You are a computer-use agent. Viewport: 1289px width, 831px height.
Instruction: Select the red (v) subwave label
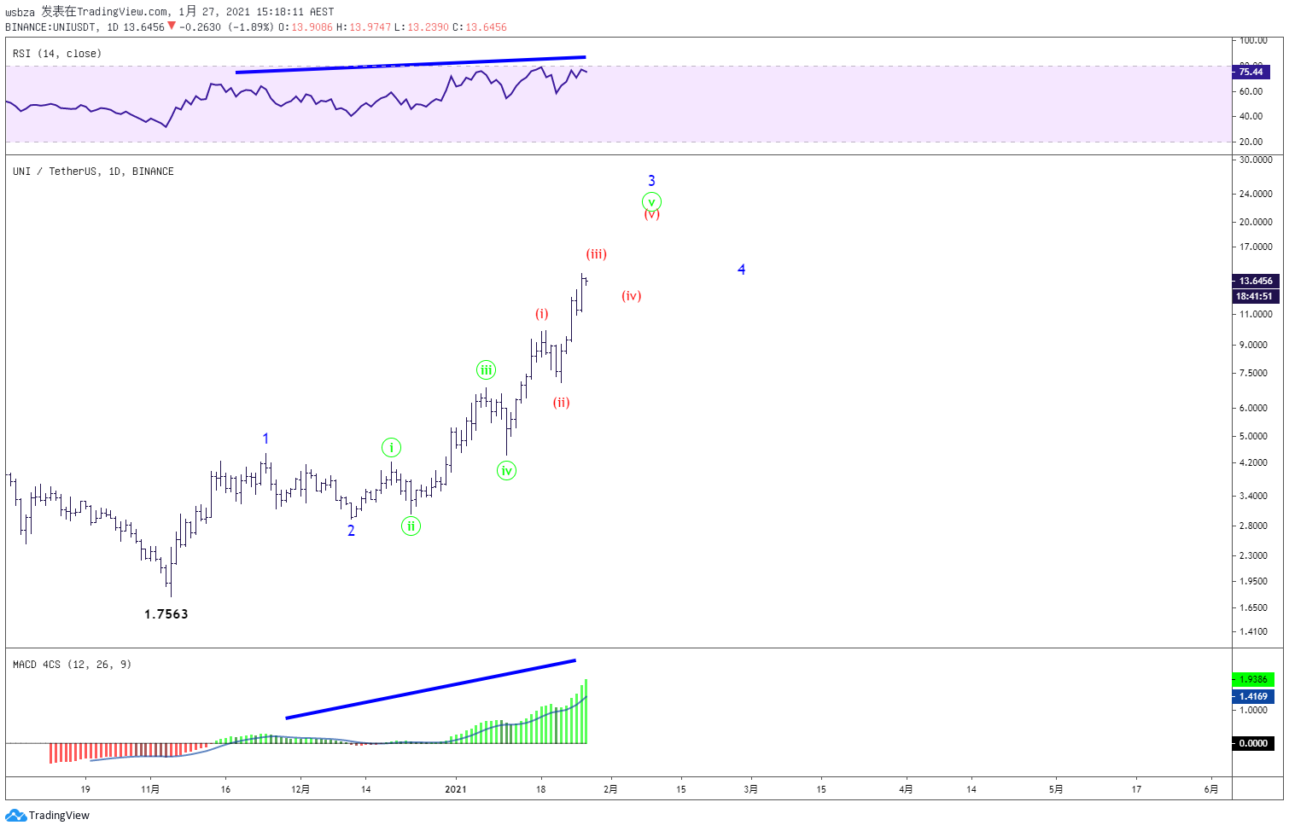(651, 215)
